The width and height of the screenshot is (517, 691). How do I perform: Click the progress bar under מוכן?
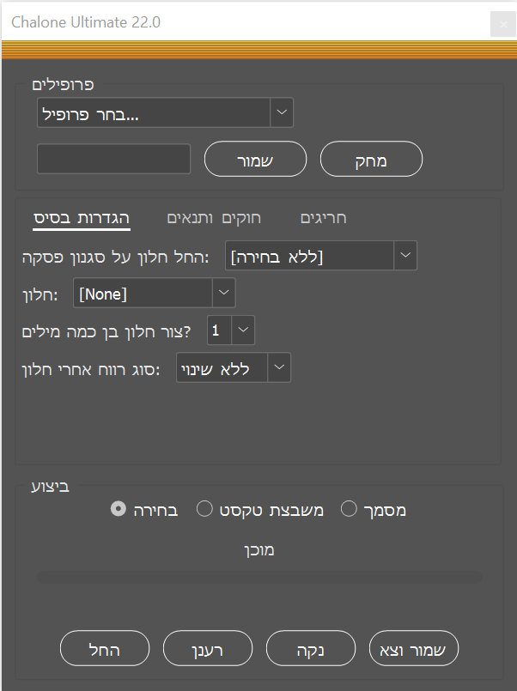click(x=259, y=578)
